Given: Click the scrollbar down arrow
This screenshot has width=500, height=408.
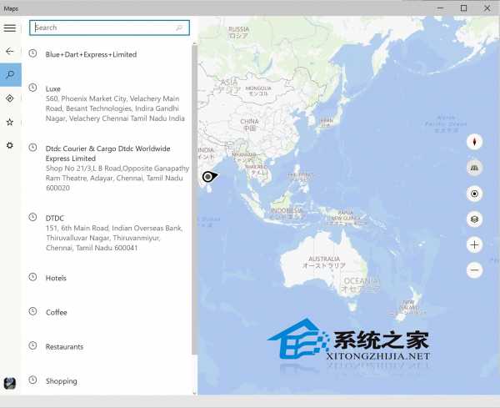Looking at the screenshot, I should (x=194, y=394).
